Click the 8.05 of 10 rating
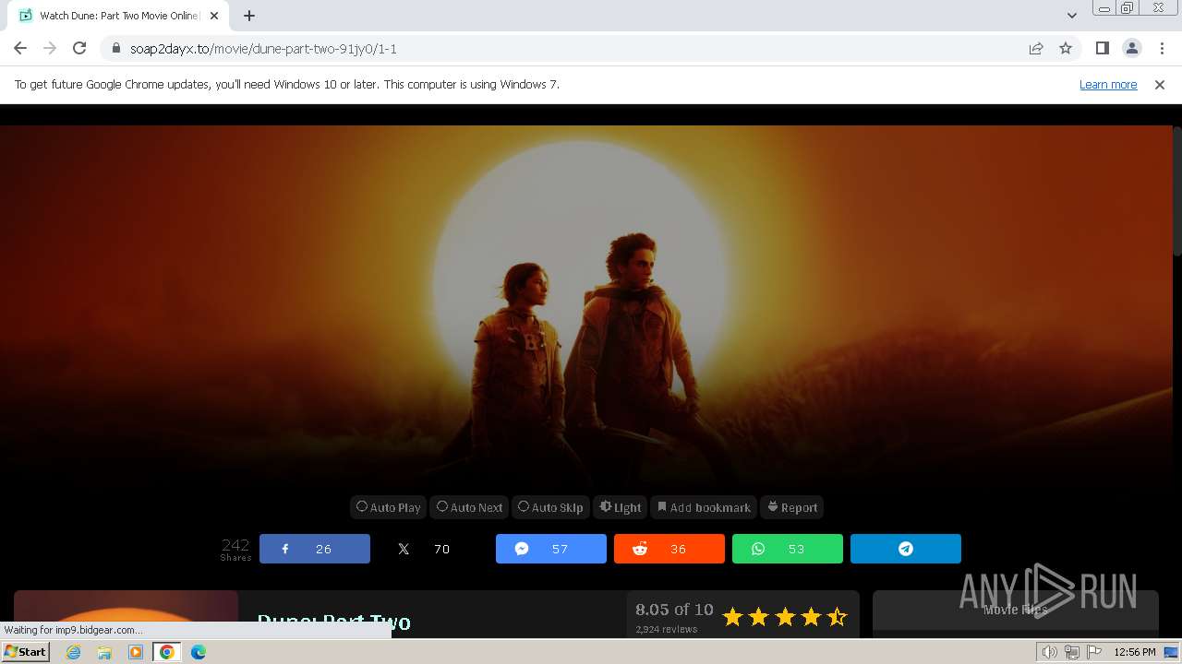The image size is (1182, 664). pos(674,610)
